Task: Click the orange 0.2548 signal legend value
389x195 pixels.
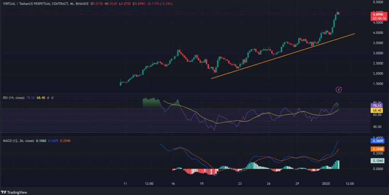Action: pyautogui.click(x=65, y=141)
